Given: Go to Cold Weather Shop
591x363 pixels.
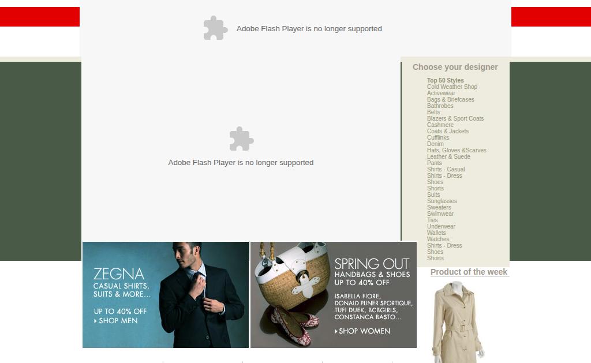Looking at the screenshot, I should click(452, 87).
